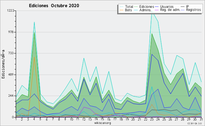Click the y-axis label '978'

click(11, 32)
